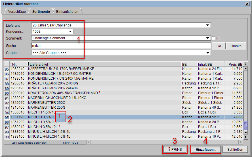
Task: Click the column chooser icon above the scrollbar
Action: click(x=246, y=64)
